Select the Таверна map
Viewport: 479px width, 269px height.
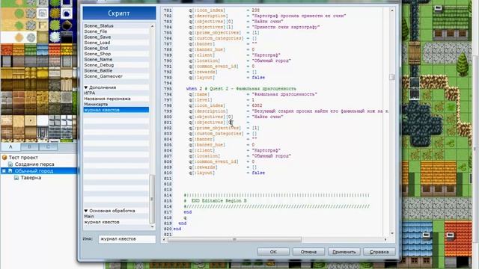click(31, 178)
